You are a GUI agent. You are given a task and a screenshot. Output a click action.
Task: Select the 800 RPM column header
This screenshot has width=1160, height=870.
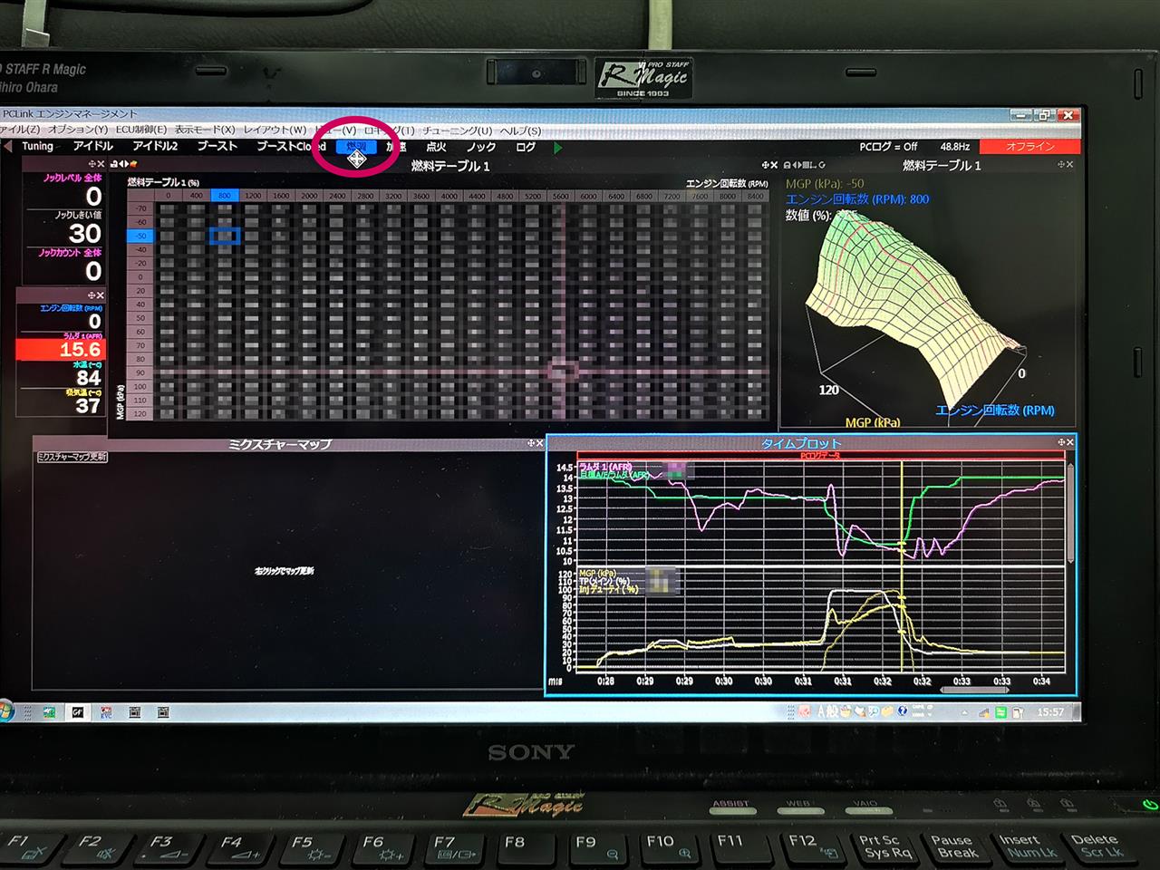[224, 196]
